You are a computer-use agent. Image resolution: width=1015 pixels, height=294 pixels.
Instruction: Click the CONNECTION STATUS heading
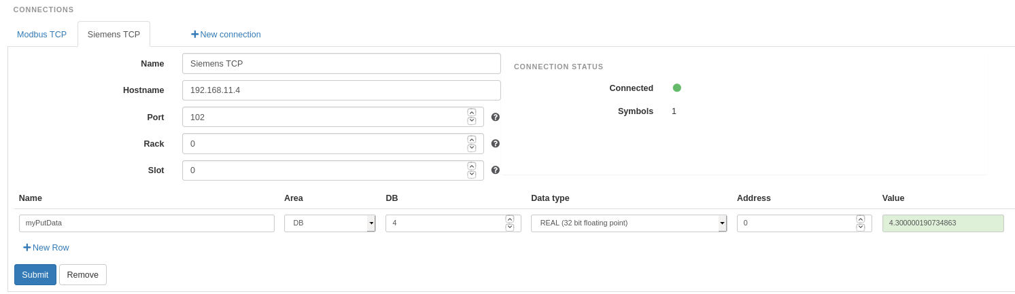[559, 67]
